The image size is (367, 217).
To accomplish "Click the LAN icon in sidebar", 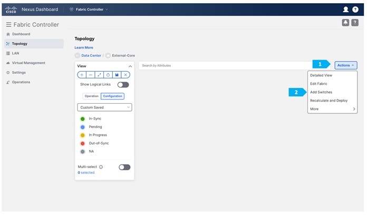I will (8, 53).
